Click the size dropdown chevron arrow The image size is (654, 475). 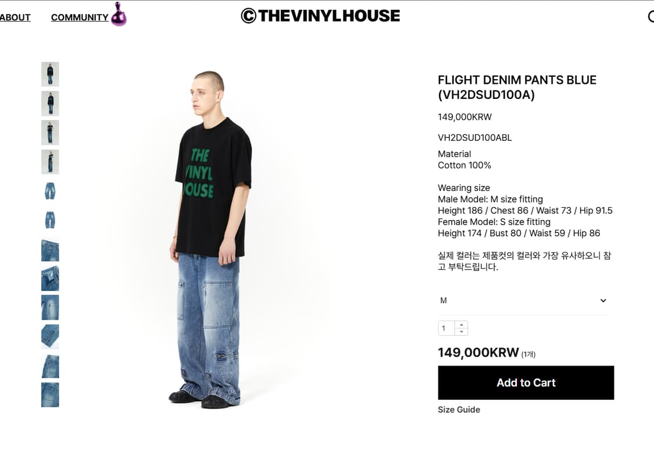point(603,300)
